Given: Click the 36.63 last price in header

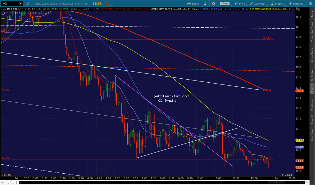Looking at the screenshot, I should (97, 4).
